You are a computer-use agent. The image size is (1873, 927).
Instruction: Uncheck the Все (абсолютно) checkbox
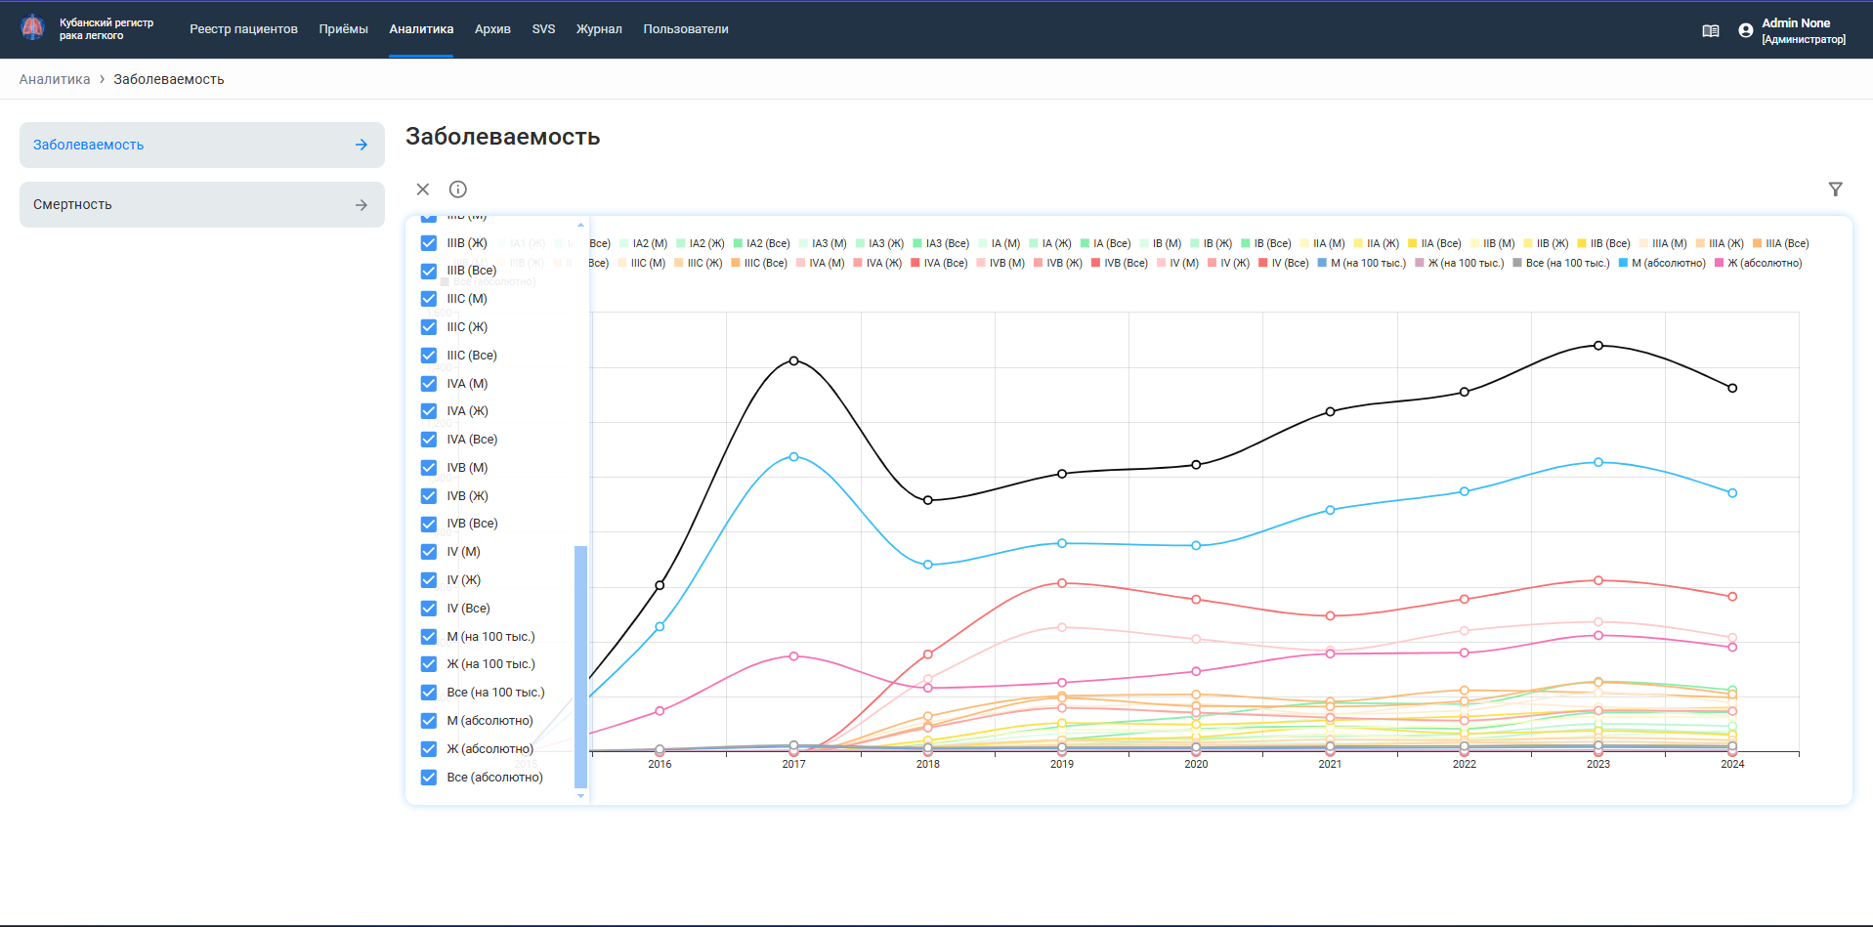[429, 778]
